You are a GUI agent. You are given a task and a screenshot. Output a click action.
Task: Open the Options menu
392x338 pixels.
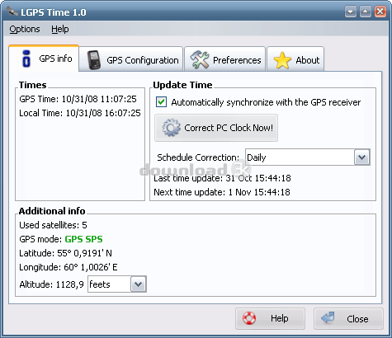pos(25,29)
